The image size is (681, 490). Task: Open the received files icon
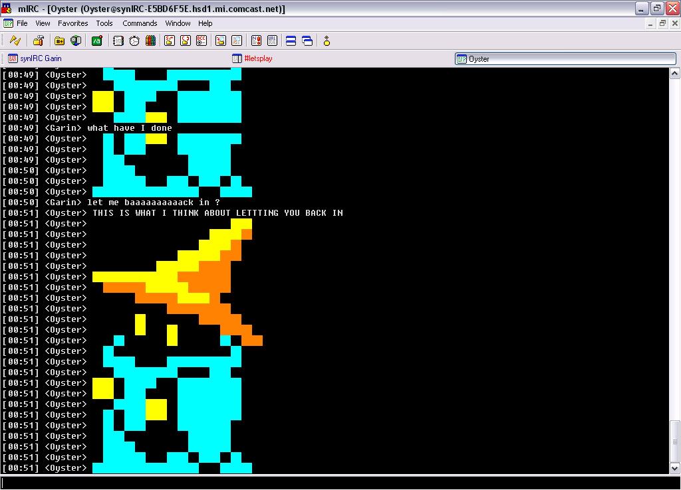(221, 41)
